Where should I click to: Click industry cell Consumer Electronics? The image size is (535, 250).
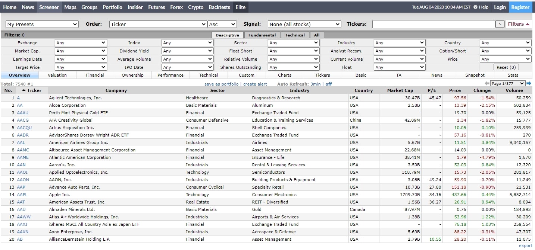tap(274, 195)
